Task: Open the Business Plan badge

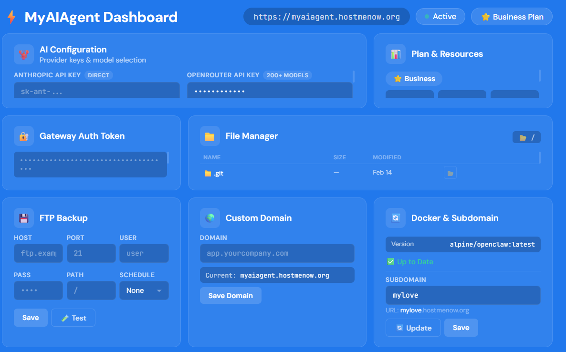Action: click(511, 16)
